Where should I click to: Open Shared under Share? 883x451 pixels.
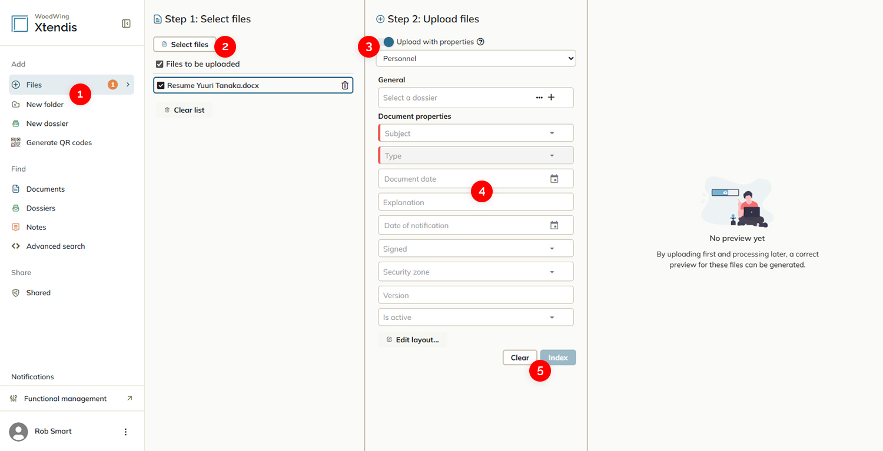tap(38, 293)
